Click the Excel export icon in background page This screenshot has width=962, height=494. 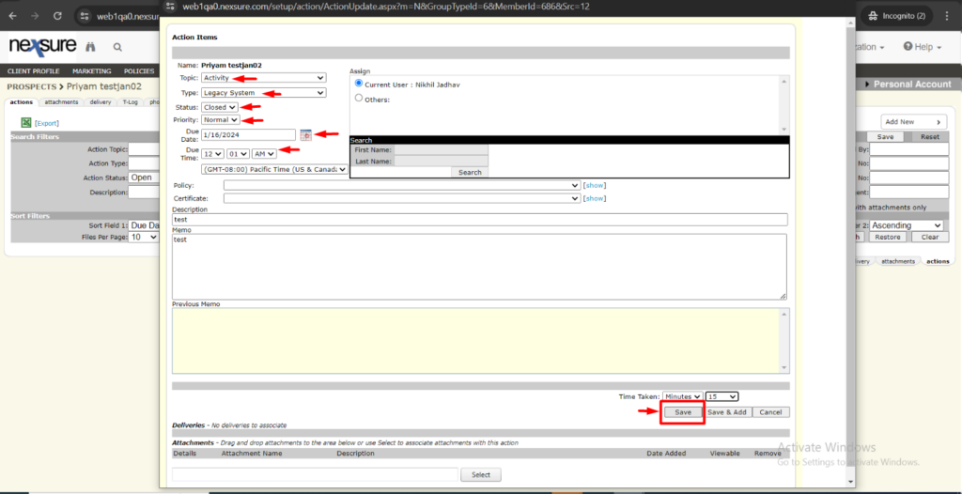(x=26, y=123)
